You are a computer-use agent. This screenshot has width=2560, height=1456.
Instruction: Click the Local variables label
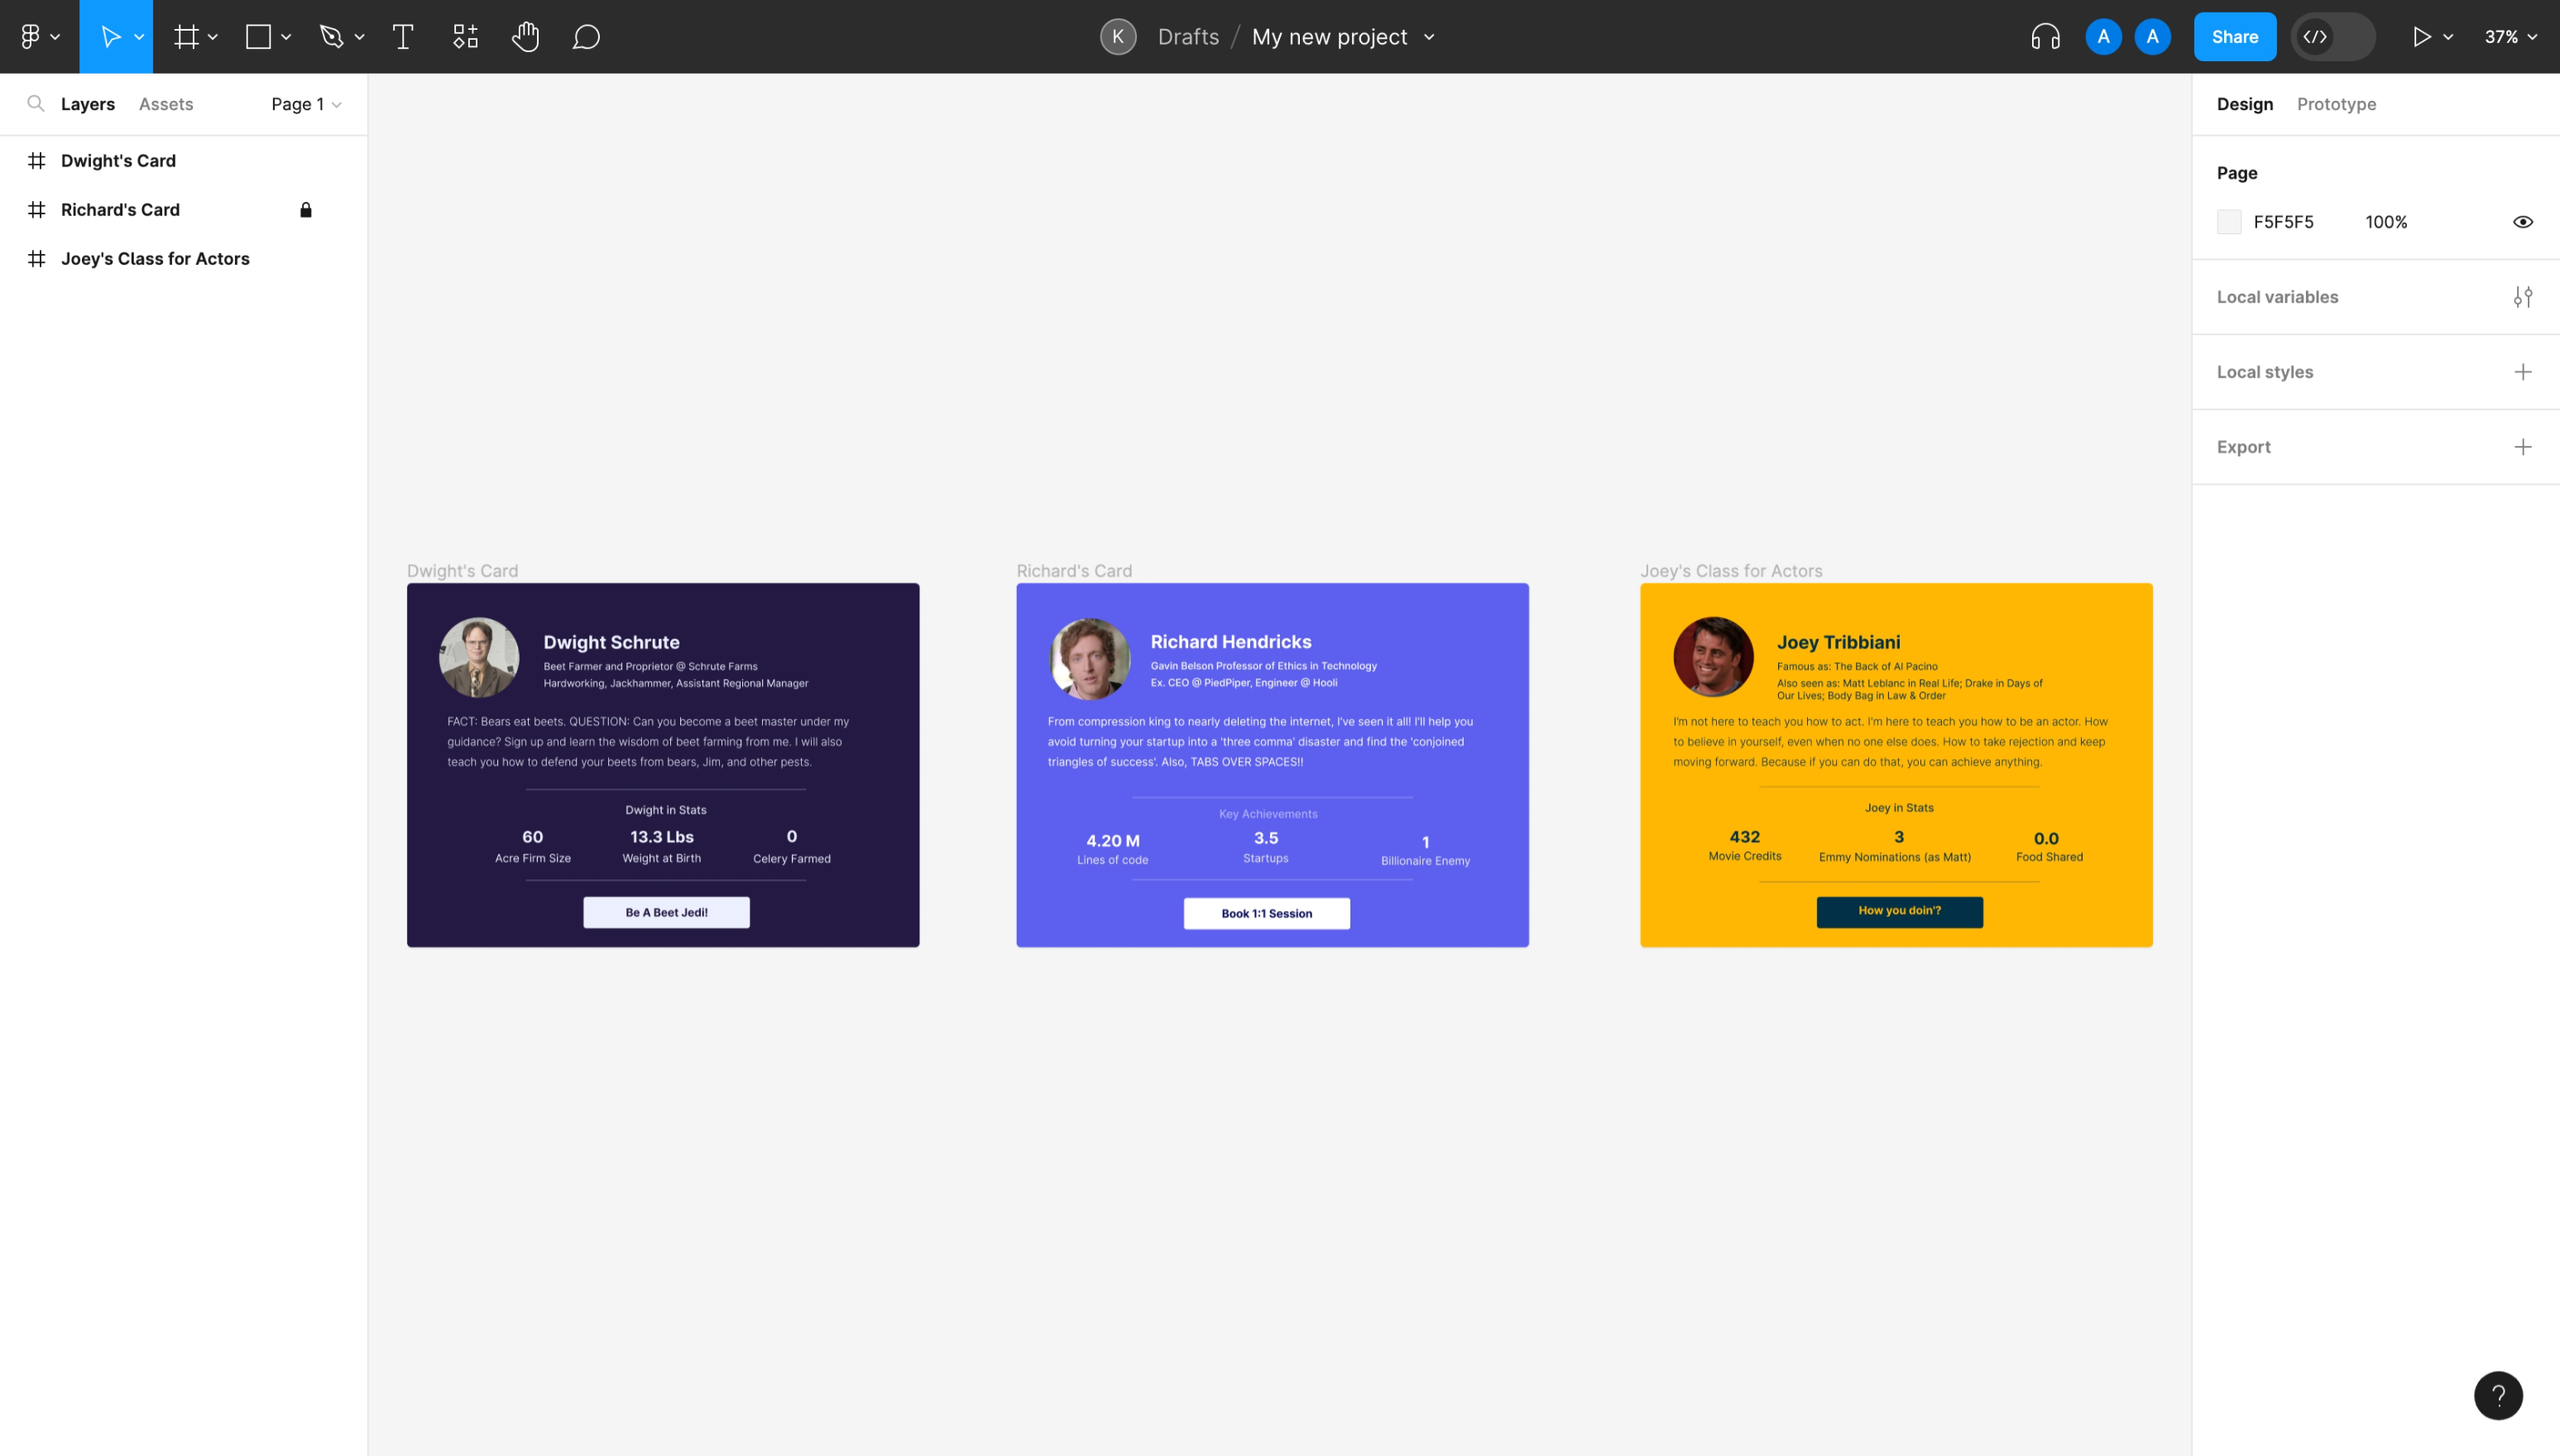coord(2277,297)
